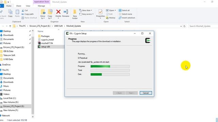
Task: Click the Disk progress bar
Action: pos(110,75)
